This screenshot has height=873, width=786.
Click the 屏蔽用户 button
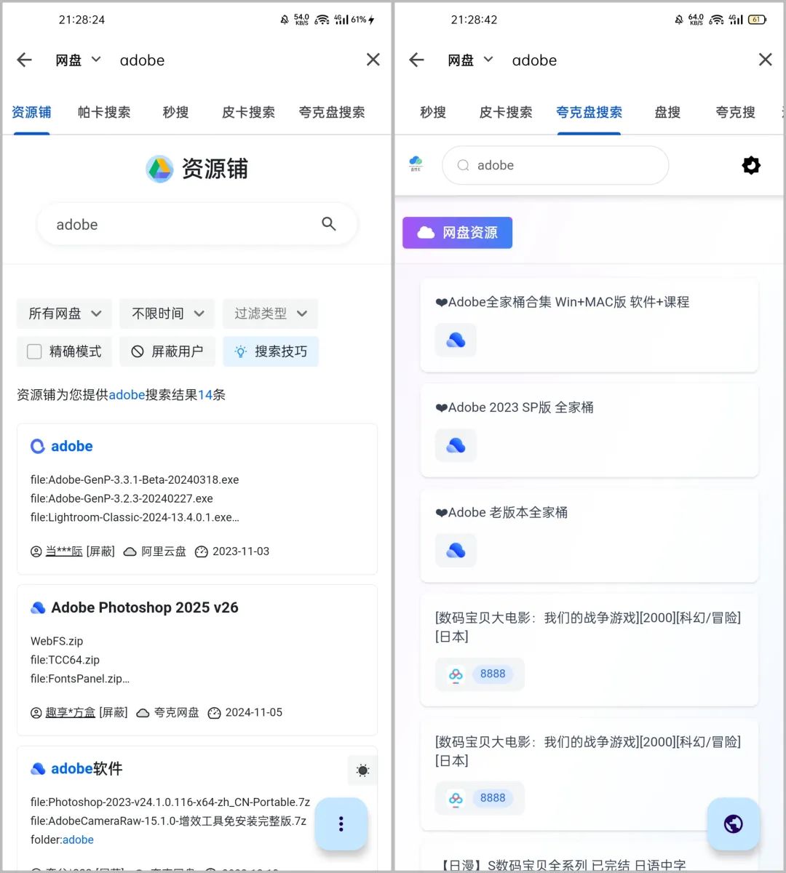click(x=167, y=351)
